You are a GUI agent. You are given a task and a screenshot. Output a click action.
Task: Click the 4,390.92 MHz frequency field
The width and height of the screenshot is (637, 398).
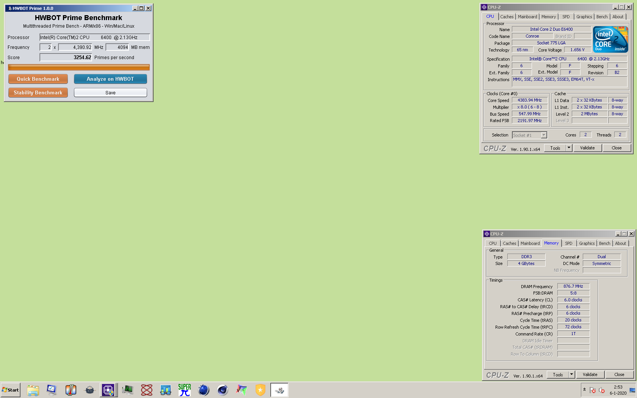(x=75, y=47)
